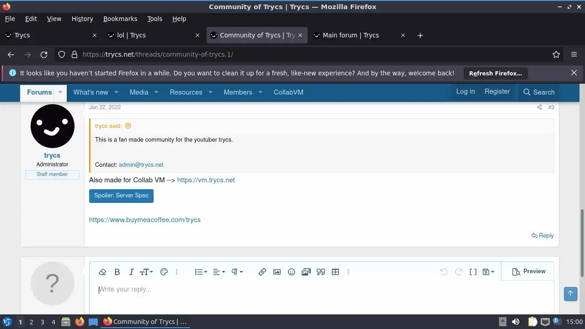Click the media embed icon
Image resolution: width=585 pixels, height=329 pixels.
click(306, 272)
